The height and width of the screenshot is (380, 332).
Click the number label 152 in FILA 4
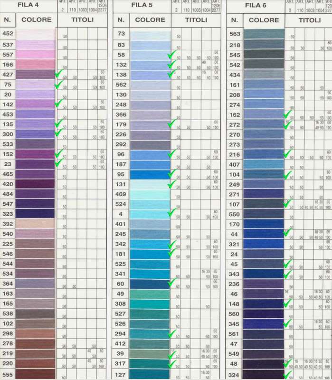(x=8, y=154)
